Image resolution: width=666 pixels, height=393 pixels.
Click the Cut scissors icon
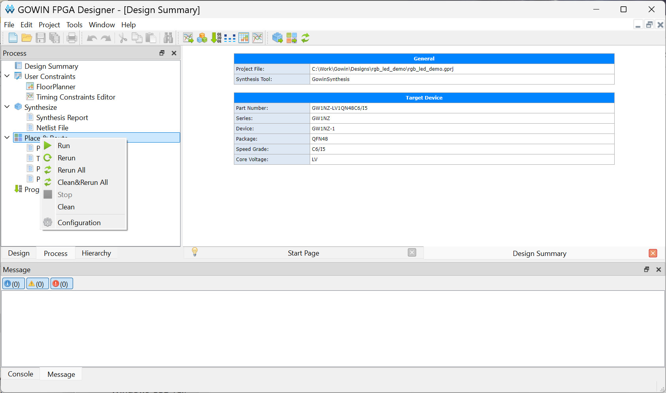(123, 38)
